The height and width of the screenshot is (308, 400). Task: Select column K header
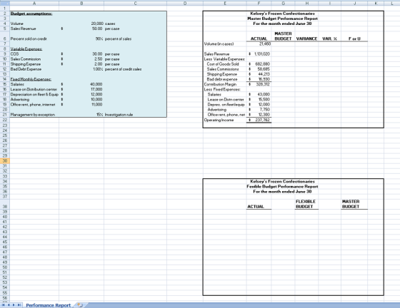click(376, 3)
